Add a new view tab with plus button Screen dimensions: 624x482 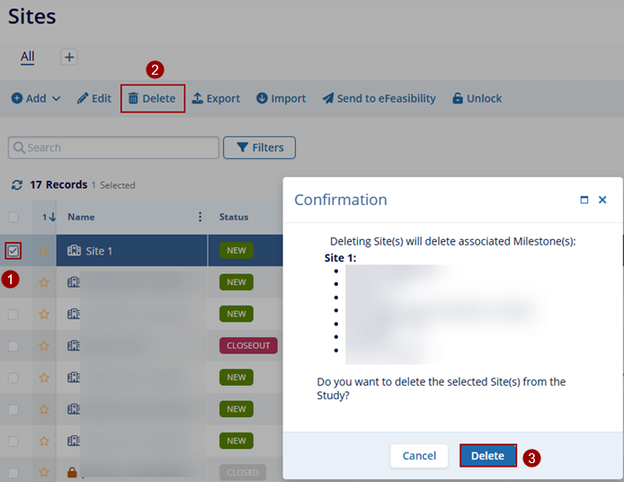pos(69,57)
